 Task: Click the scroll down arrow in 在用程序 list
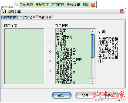click(x=93, y=81)
